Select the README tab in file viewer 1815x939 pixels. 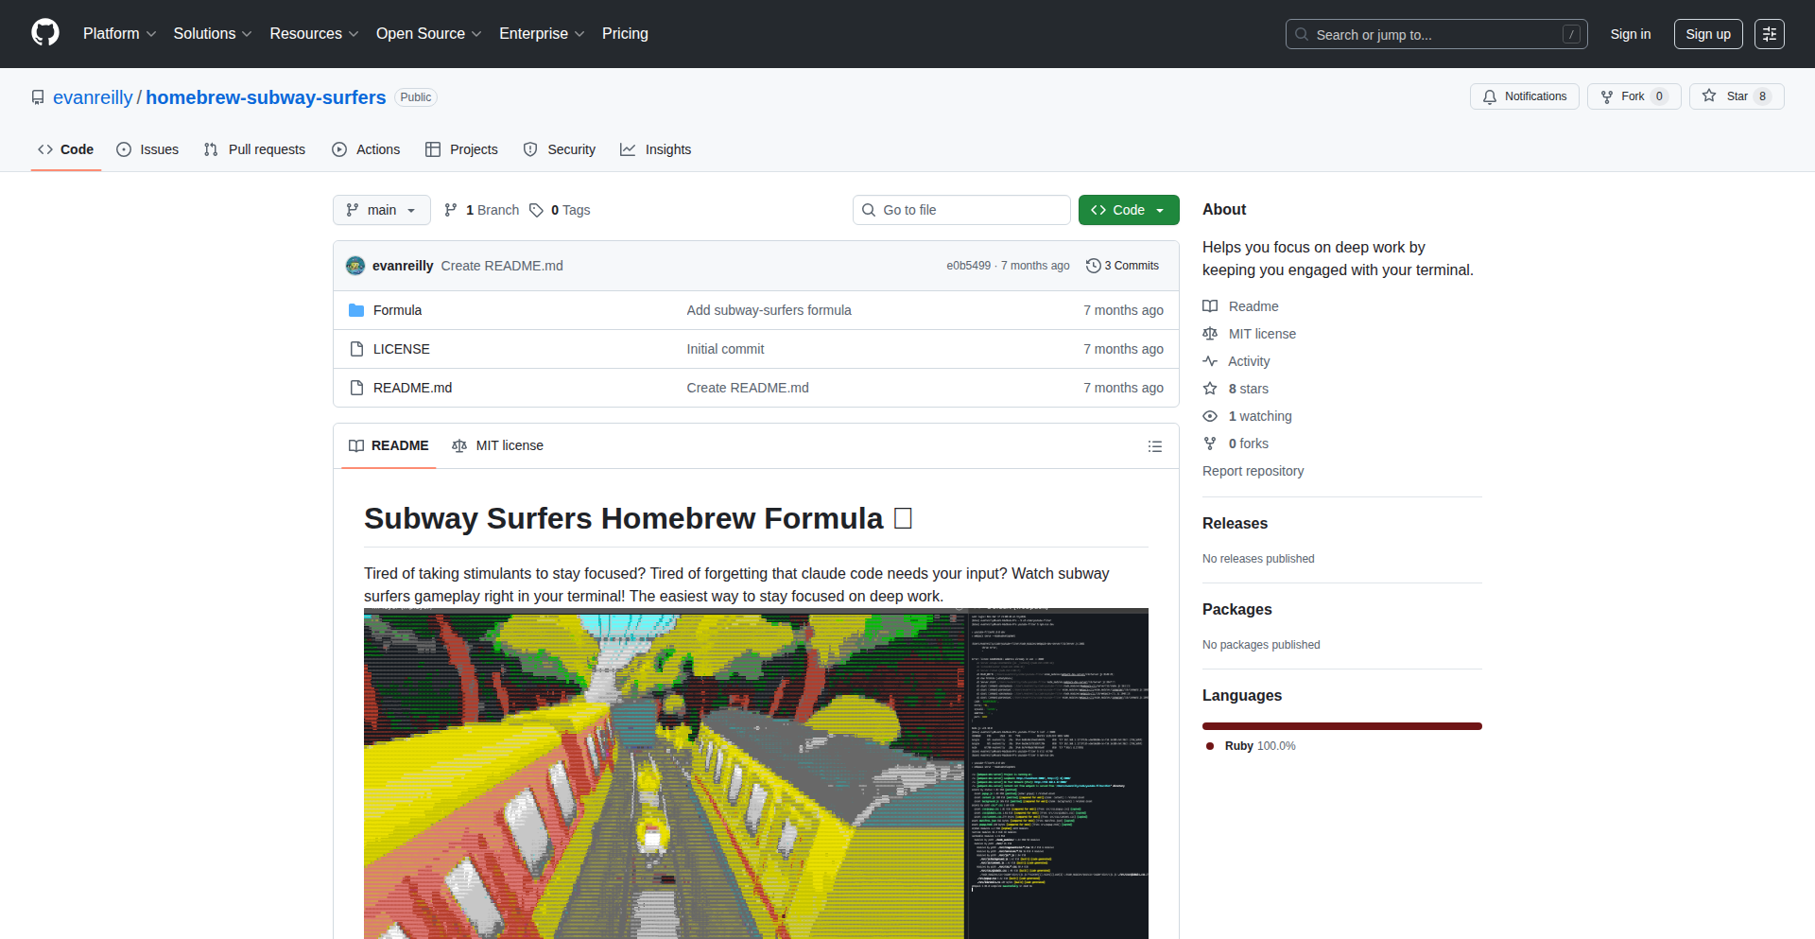[x=389, y=445]
